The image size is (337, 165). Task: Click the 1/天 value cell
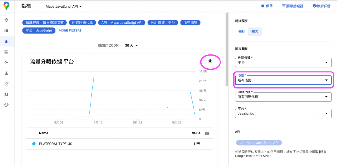click(x=197, y=144)
